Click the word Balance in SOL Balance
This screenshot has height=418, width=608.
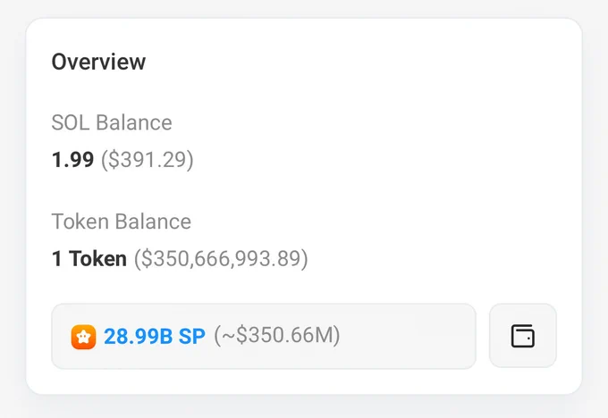[134, 122]
